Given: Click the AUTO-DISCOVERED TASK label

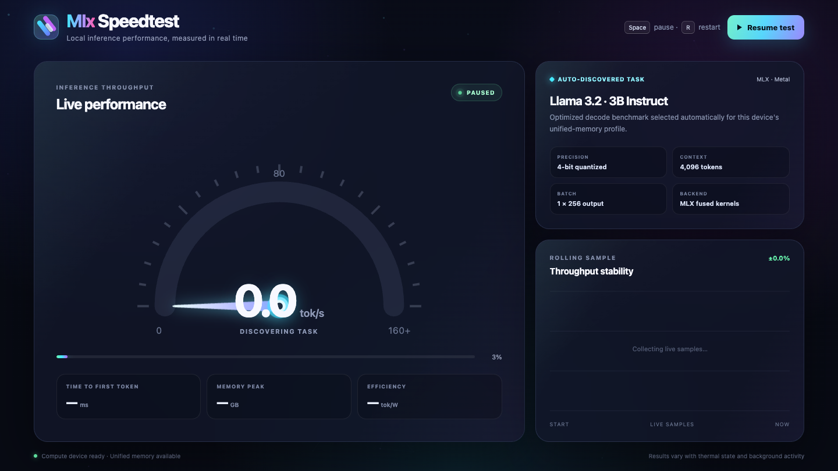Looking at the screenshot, I should [x=601, y=79].
